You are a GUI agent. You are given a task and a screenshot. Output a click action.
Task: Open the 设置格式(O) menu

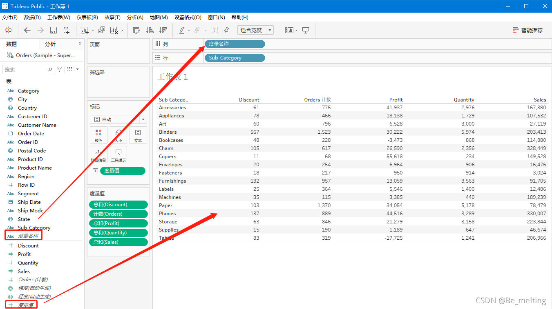pyautogui.click(x=188, y=18)
